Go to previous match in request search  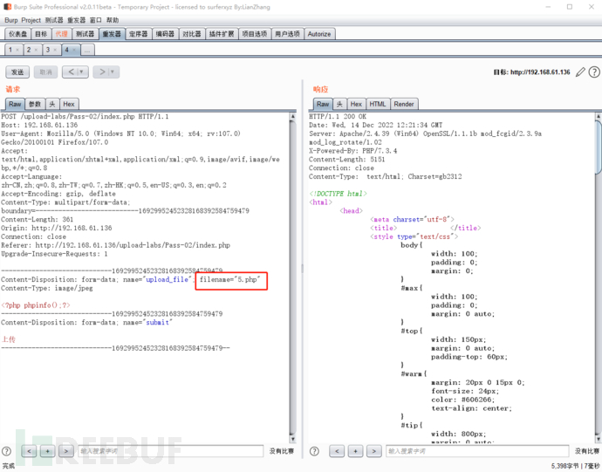pyautogui.click(x=29, y=451)
